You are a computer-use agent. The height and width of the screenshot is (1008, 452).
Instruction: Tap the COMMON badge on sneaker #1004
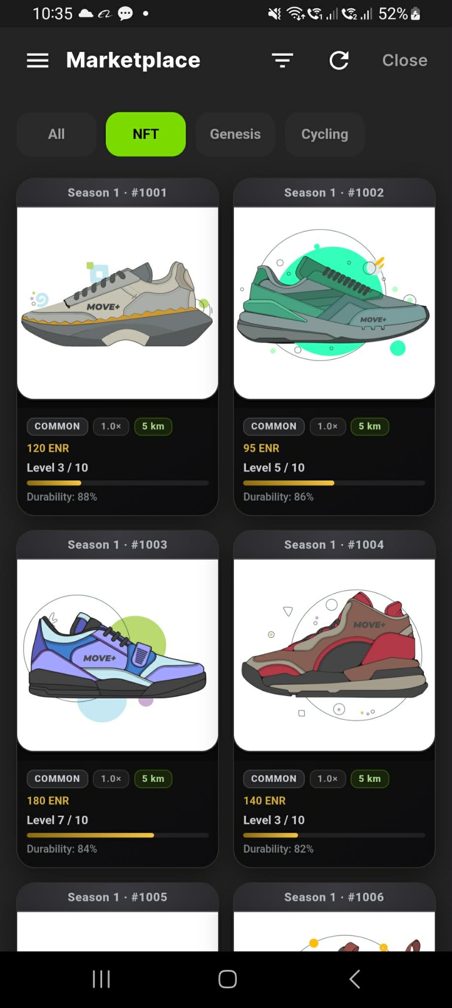point(274,779)
